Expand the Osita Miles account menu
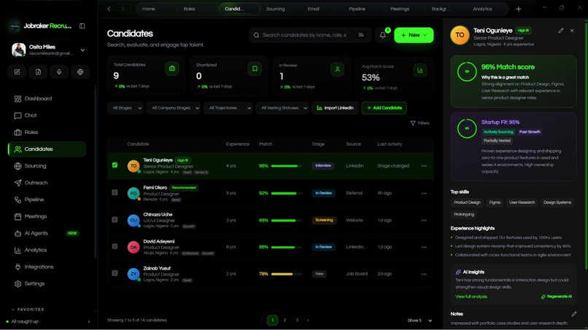588x330 pixels. (82, 50)
